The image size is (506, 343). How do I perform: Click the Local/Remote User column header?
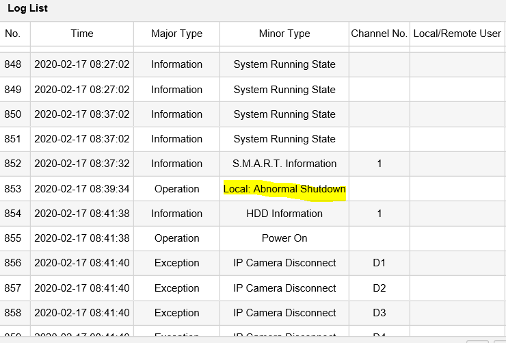click(x=457, y=34)
